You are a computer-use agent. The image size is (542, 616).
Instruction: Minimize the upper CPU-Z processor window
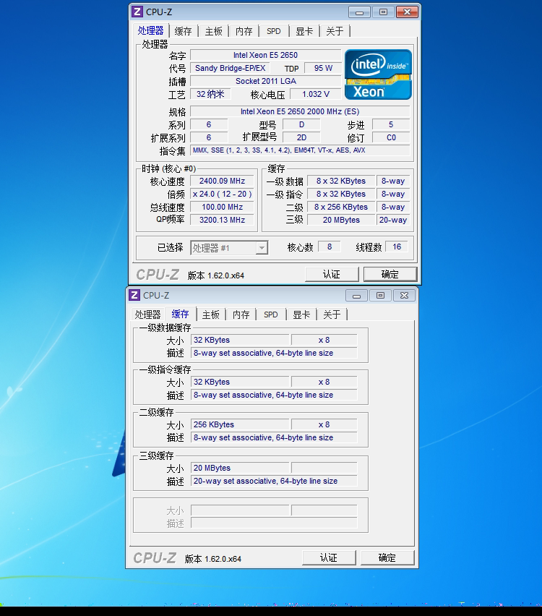[359, 12]
